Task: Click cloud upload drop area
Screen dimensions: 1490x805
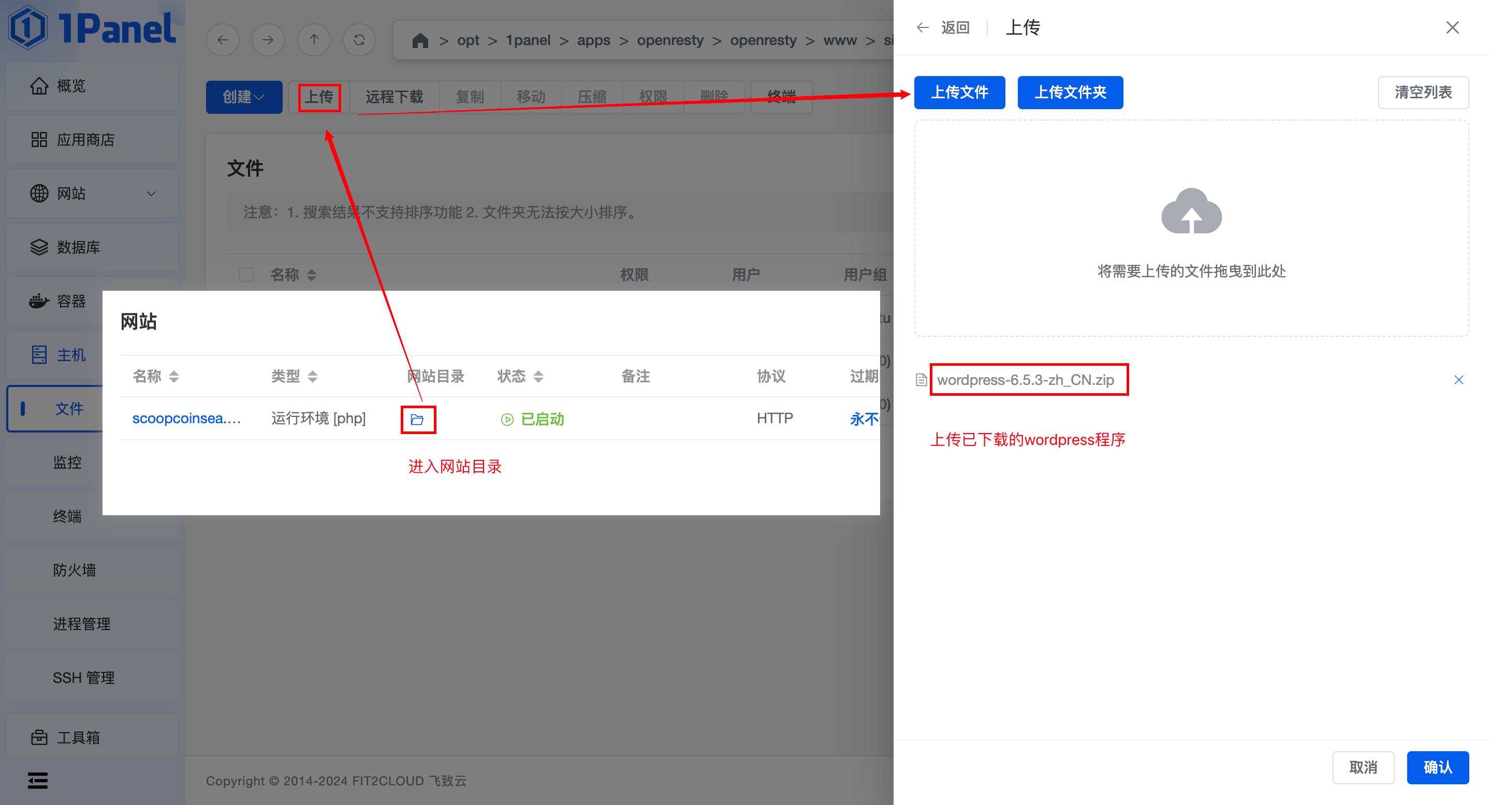Action: pyautogui.click(x=1192, y=228)
